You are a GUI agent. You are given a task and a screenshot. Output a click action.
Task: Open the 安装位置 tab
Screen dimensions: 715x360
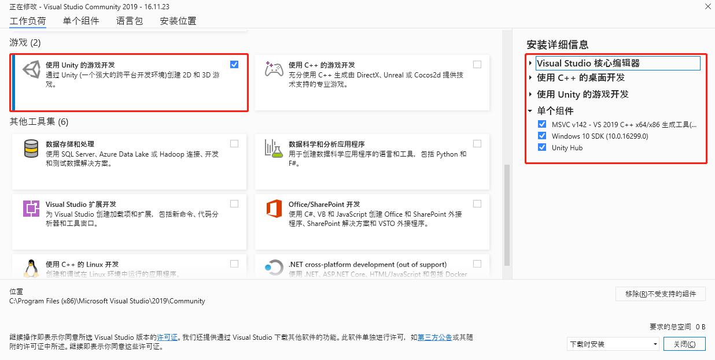click(x=178, y=21)
